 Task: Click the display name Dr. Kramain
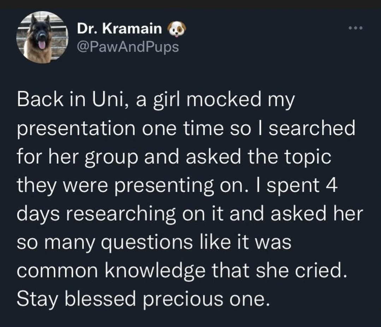coord(119,30)
